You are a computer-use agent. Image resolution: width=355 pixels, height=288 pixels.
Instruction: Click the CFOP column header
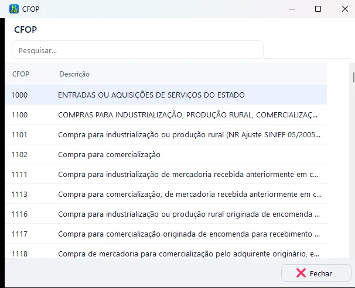[21, 74]
